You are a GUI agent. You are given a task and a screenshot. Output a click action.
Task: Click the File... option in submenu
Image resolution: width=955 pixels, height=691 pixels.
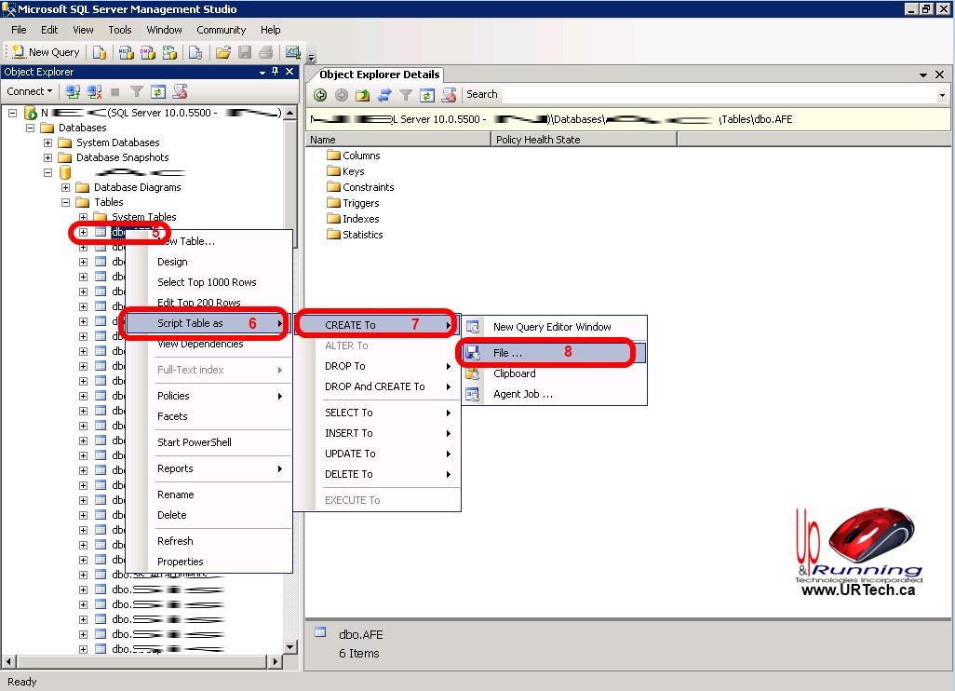tap(507, 353)
